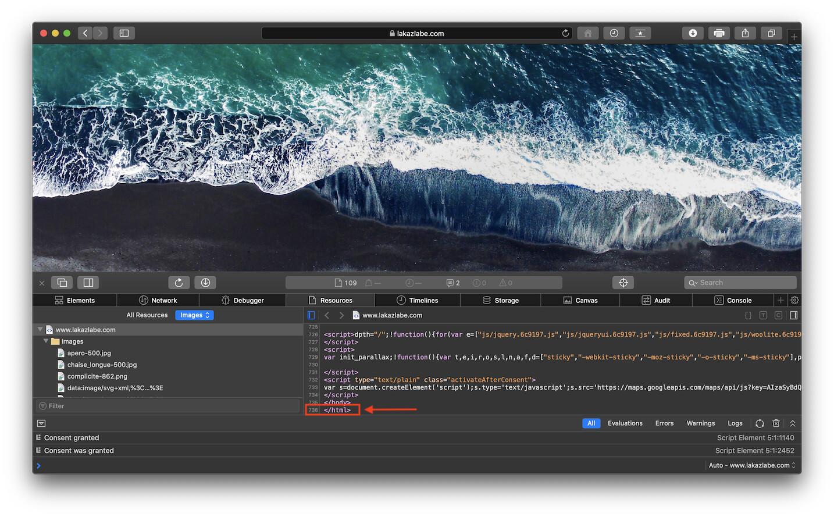Print the current page
The image size is (834, 517).
(x=719, y=33)
